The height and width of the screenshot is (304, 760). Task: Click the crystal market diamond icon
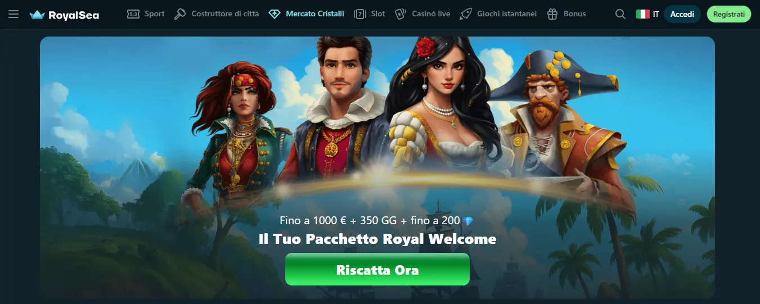point(275,14)
